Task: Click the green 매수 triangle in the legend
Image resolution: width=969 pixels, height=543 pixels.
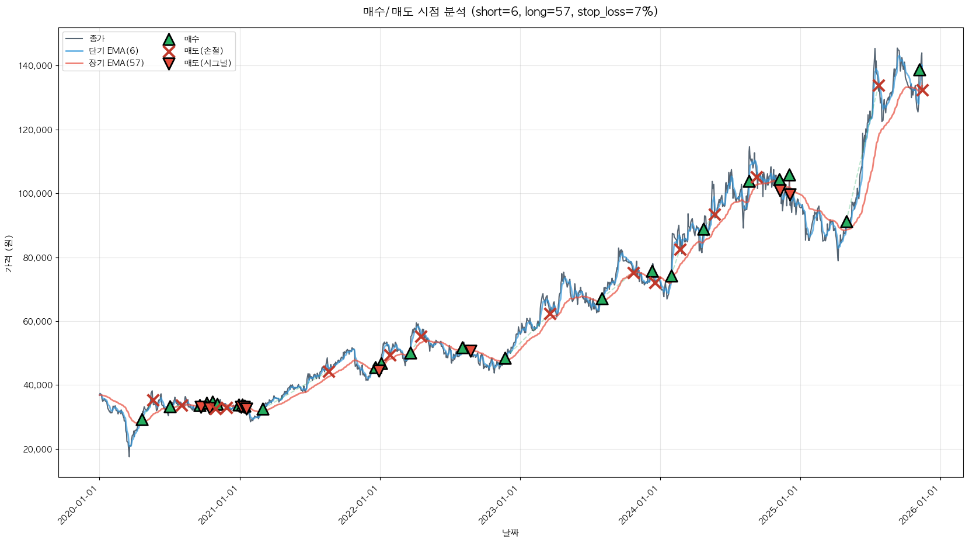Action: click(169, 39)
